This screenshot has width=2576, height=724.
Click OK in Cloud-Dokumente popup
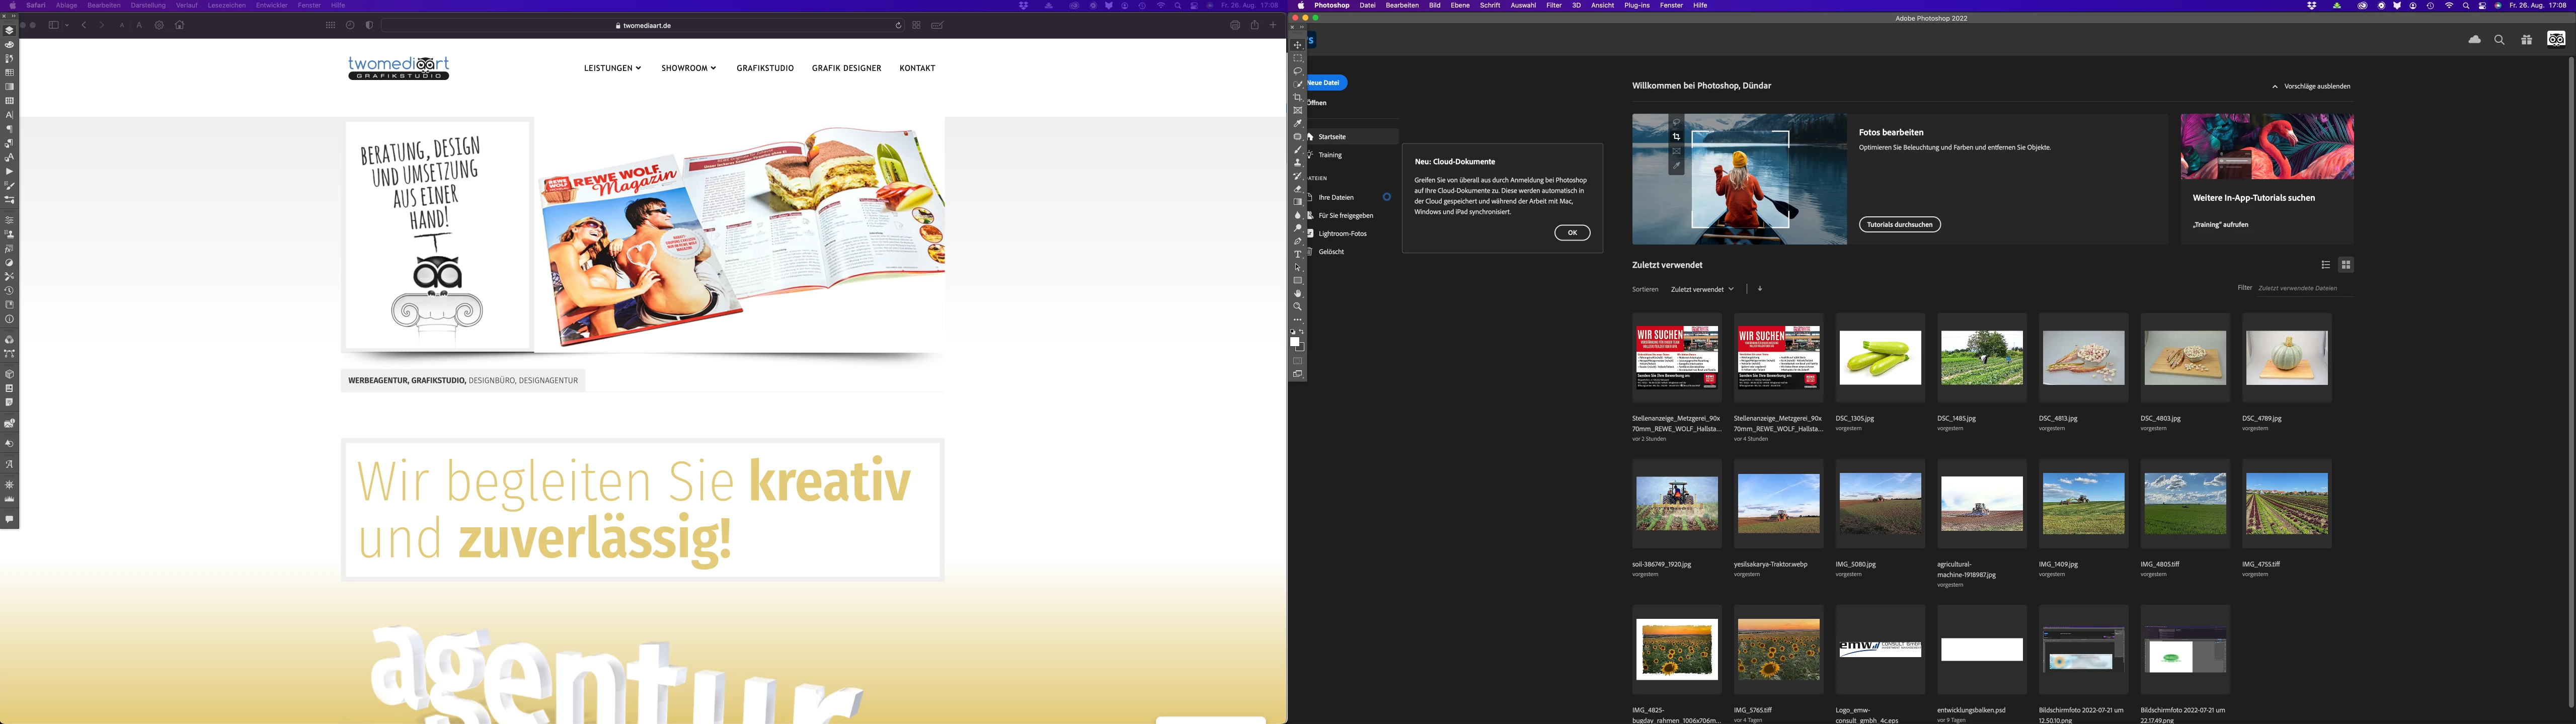(x=1572, y=233)
